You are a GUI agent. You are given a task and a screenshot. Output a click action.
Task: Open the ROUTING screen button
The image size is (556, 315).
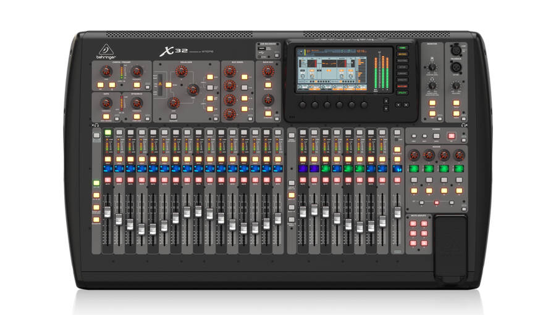402,60
